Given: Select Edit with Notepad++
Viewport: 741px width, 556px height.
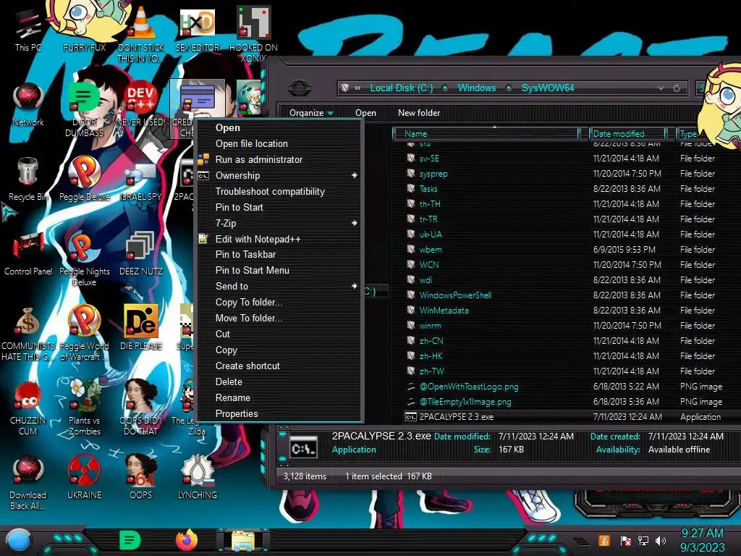Looking at the screenshot, I should coord(280,239).
